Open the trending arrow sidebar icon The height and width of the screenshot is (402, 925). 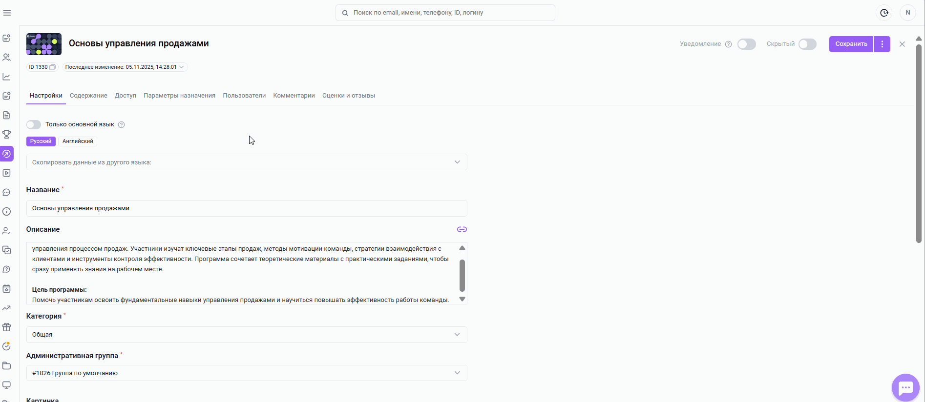[x=7, y=308]
